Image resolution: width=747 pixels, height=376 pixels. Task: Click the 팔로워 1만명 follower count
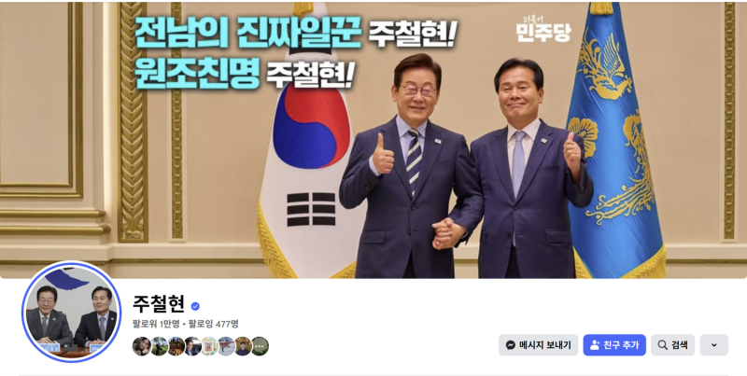point(156,324)
